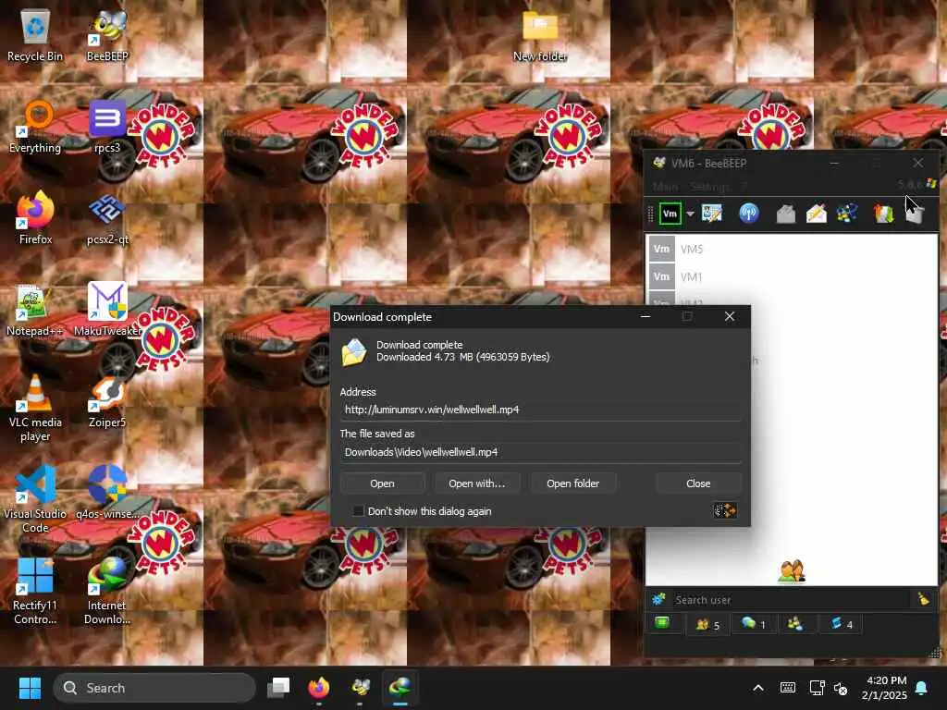Open the chats tab showing 1
The width and height of the screenshot is (947, 710).
pos(753,624)
